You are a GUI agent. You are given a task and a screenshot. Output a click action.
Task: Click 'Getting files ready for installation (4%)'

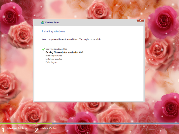click(64, 52)
